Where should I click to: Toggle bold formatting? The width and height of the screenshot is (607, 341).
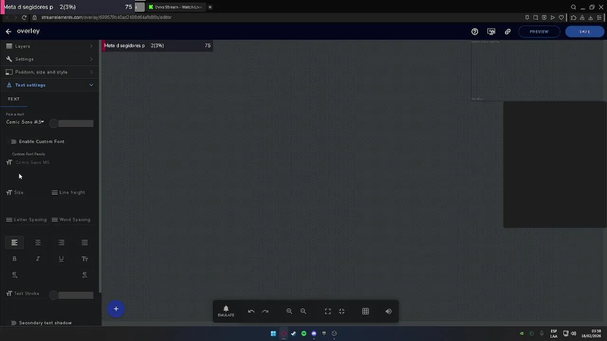click(x=14, y=259)
